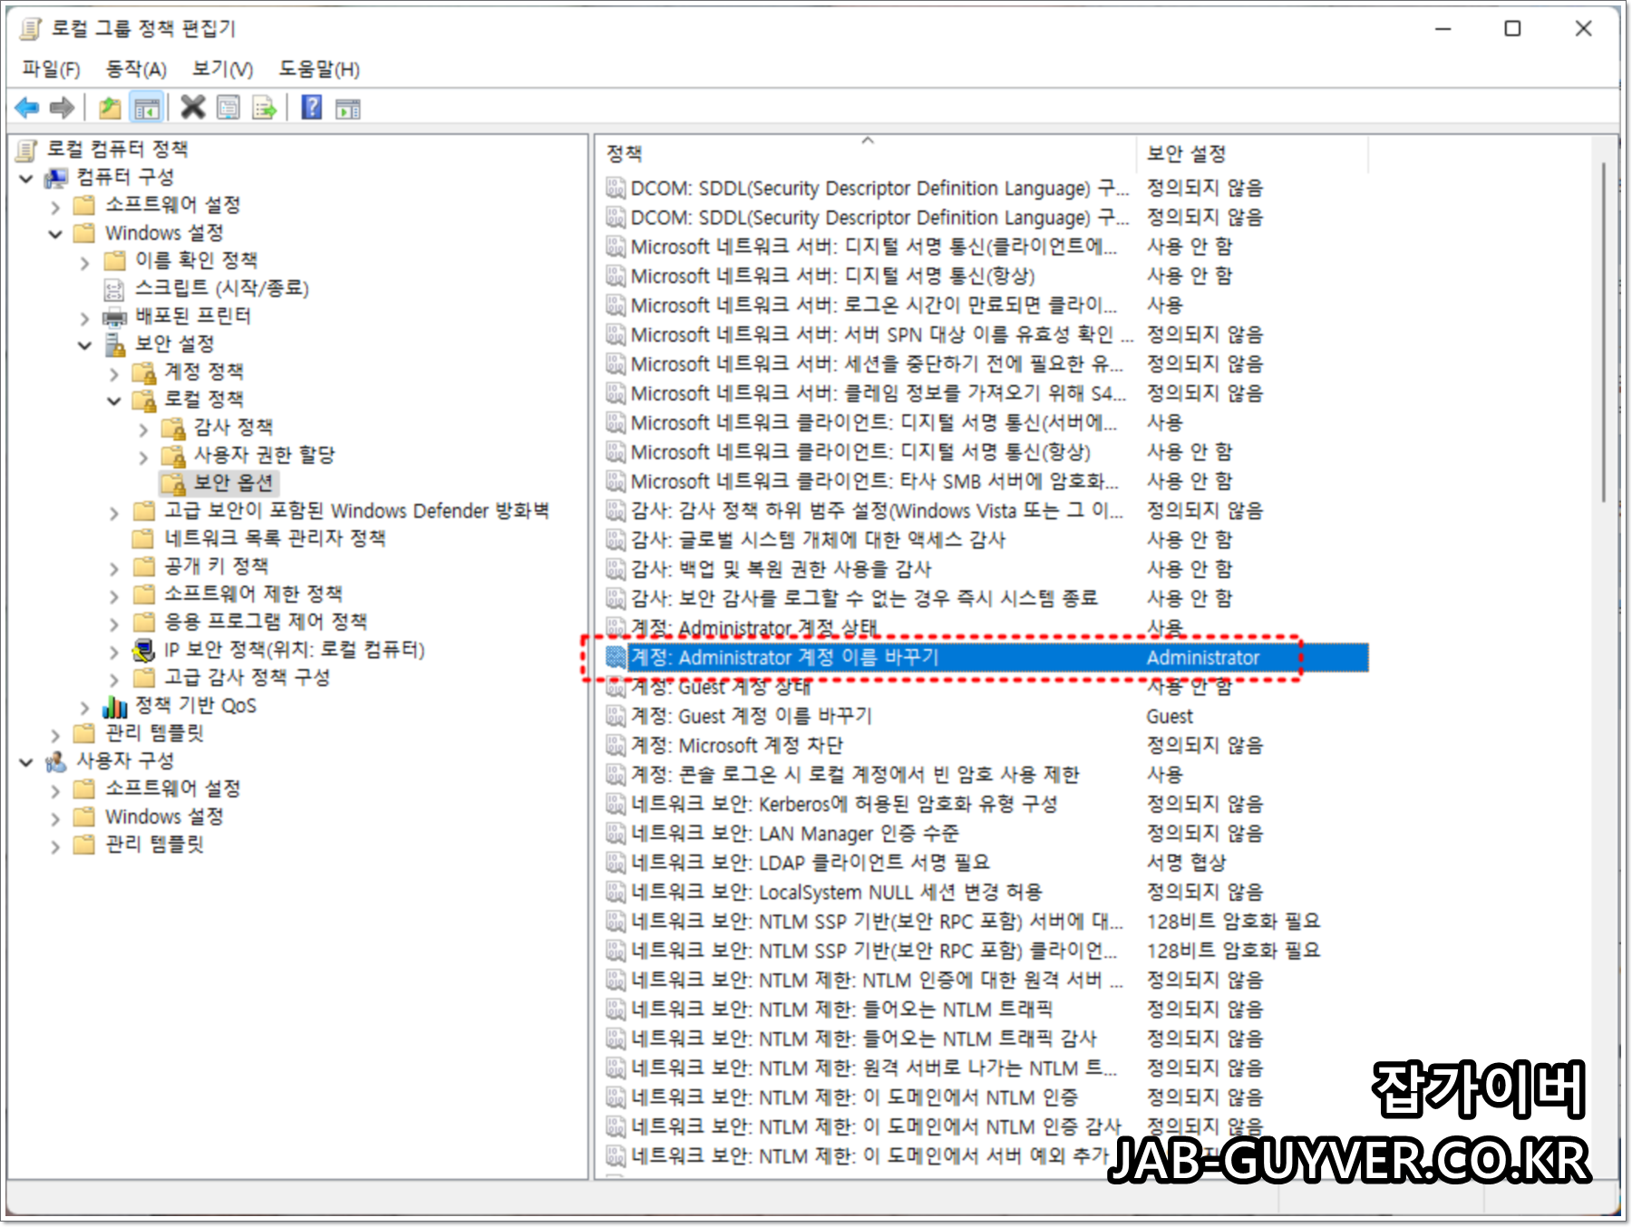Open Properties via the toolbar icon
The image size is (1632, 1227).
(228, 108)
